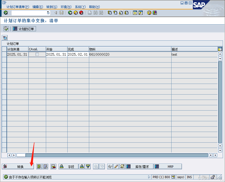The image size is (225, 182).
Task: Click the 转换 convert button
Action: (x=18, y=166)
